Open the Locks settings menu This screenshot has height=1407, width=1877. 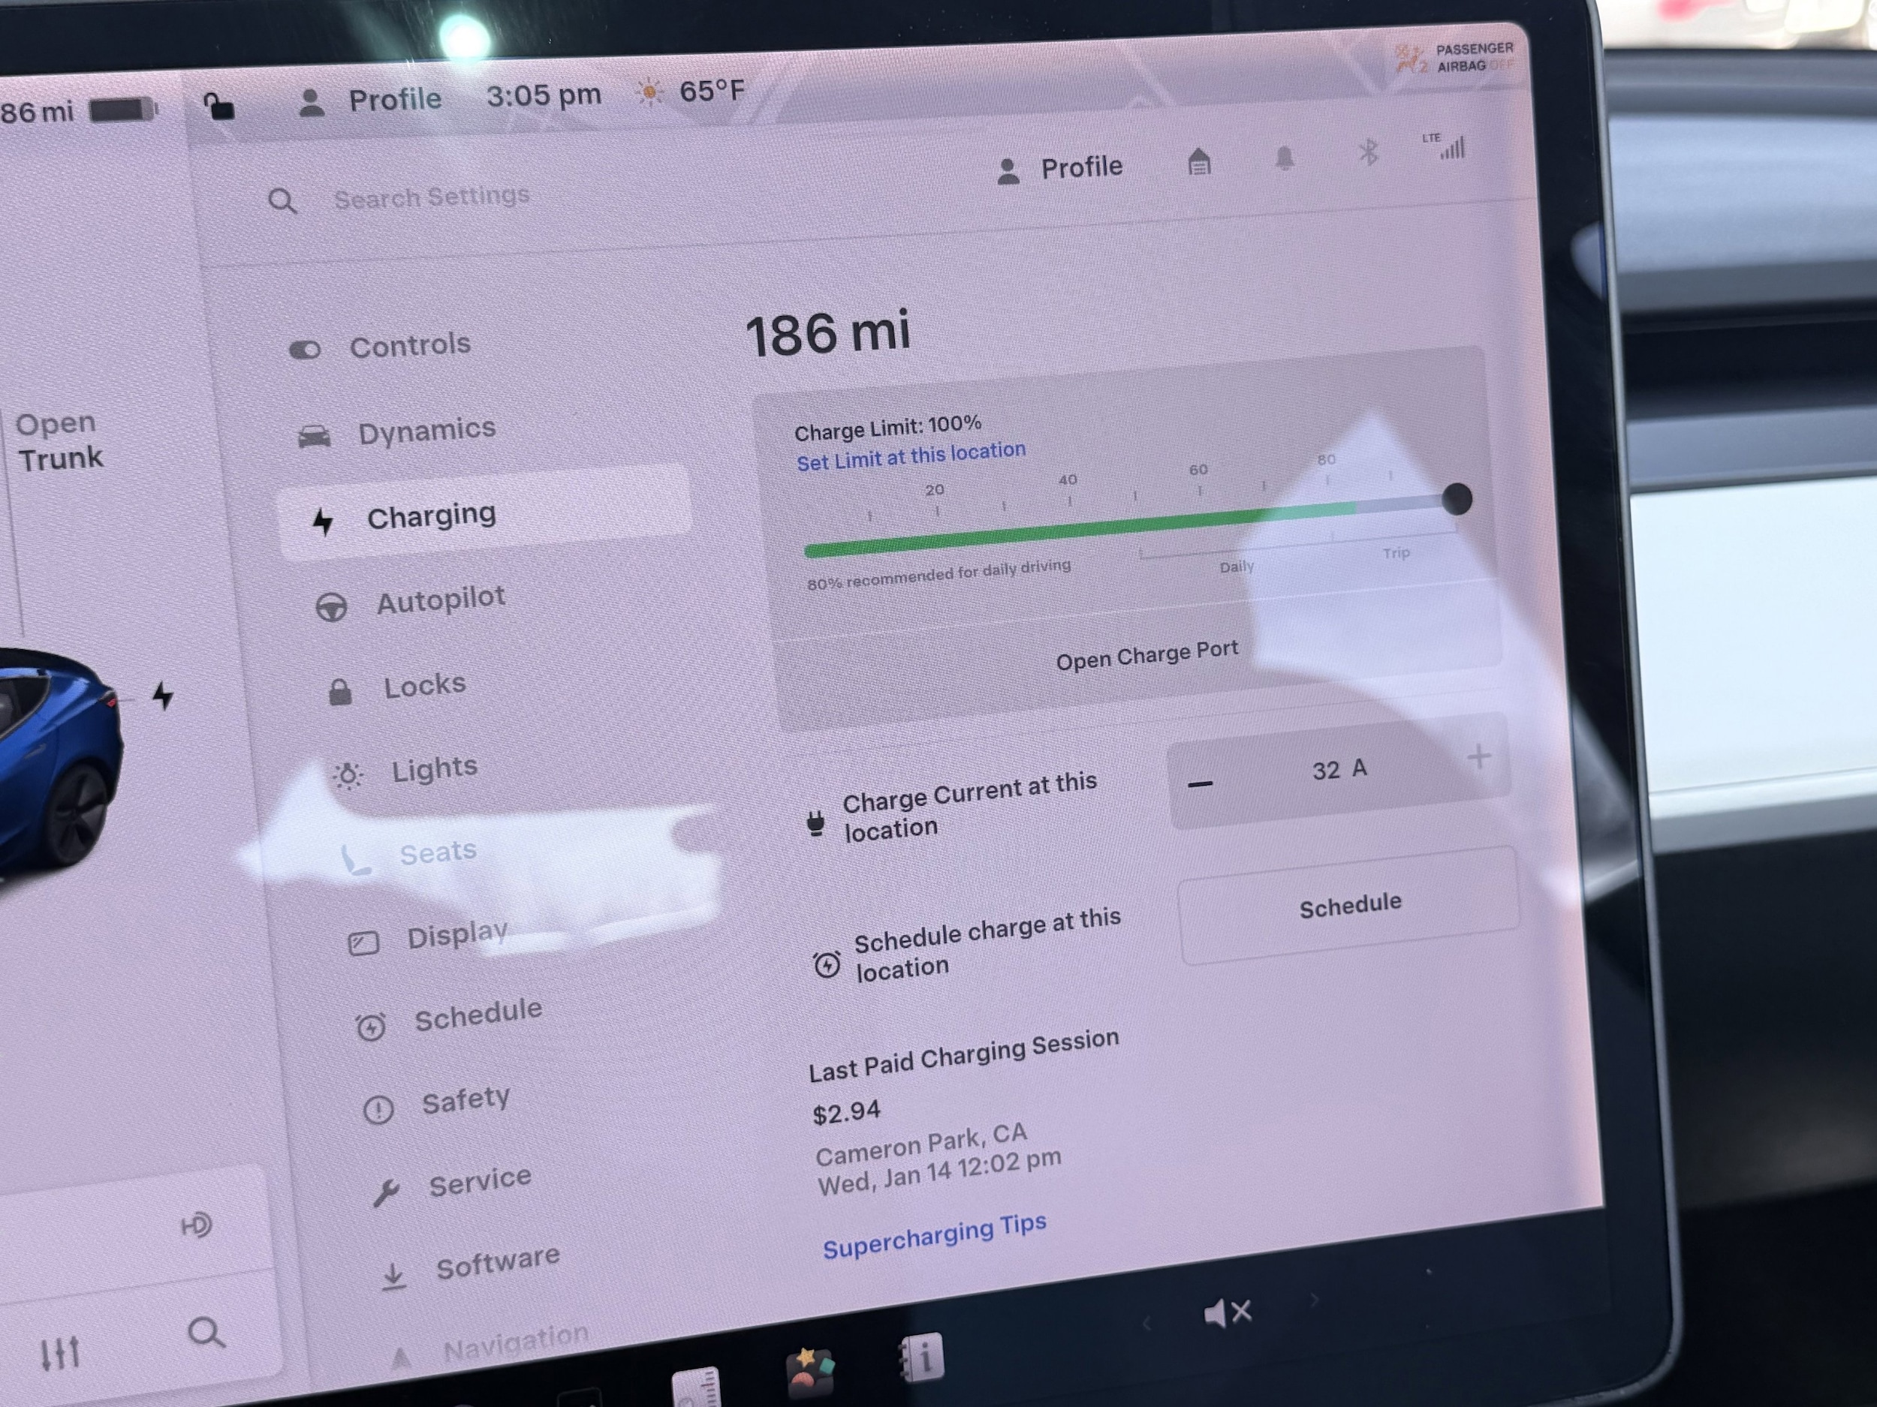pyautogui.click(x=423, y=685)
